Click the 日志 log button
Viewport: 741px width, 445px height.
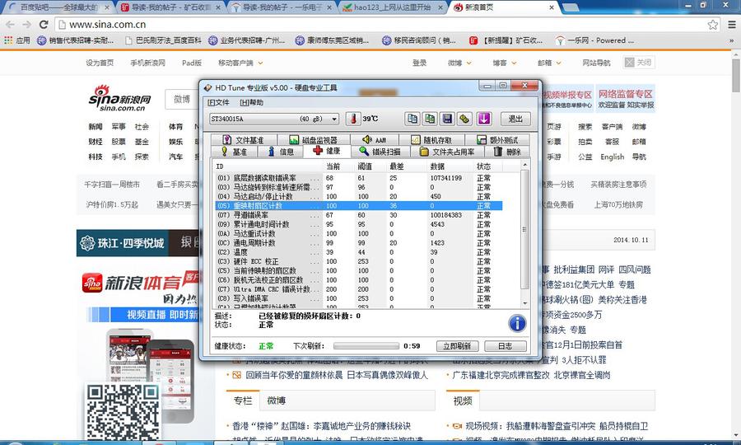click(x=506, y=345)
